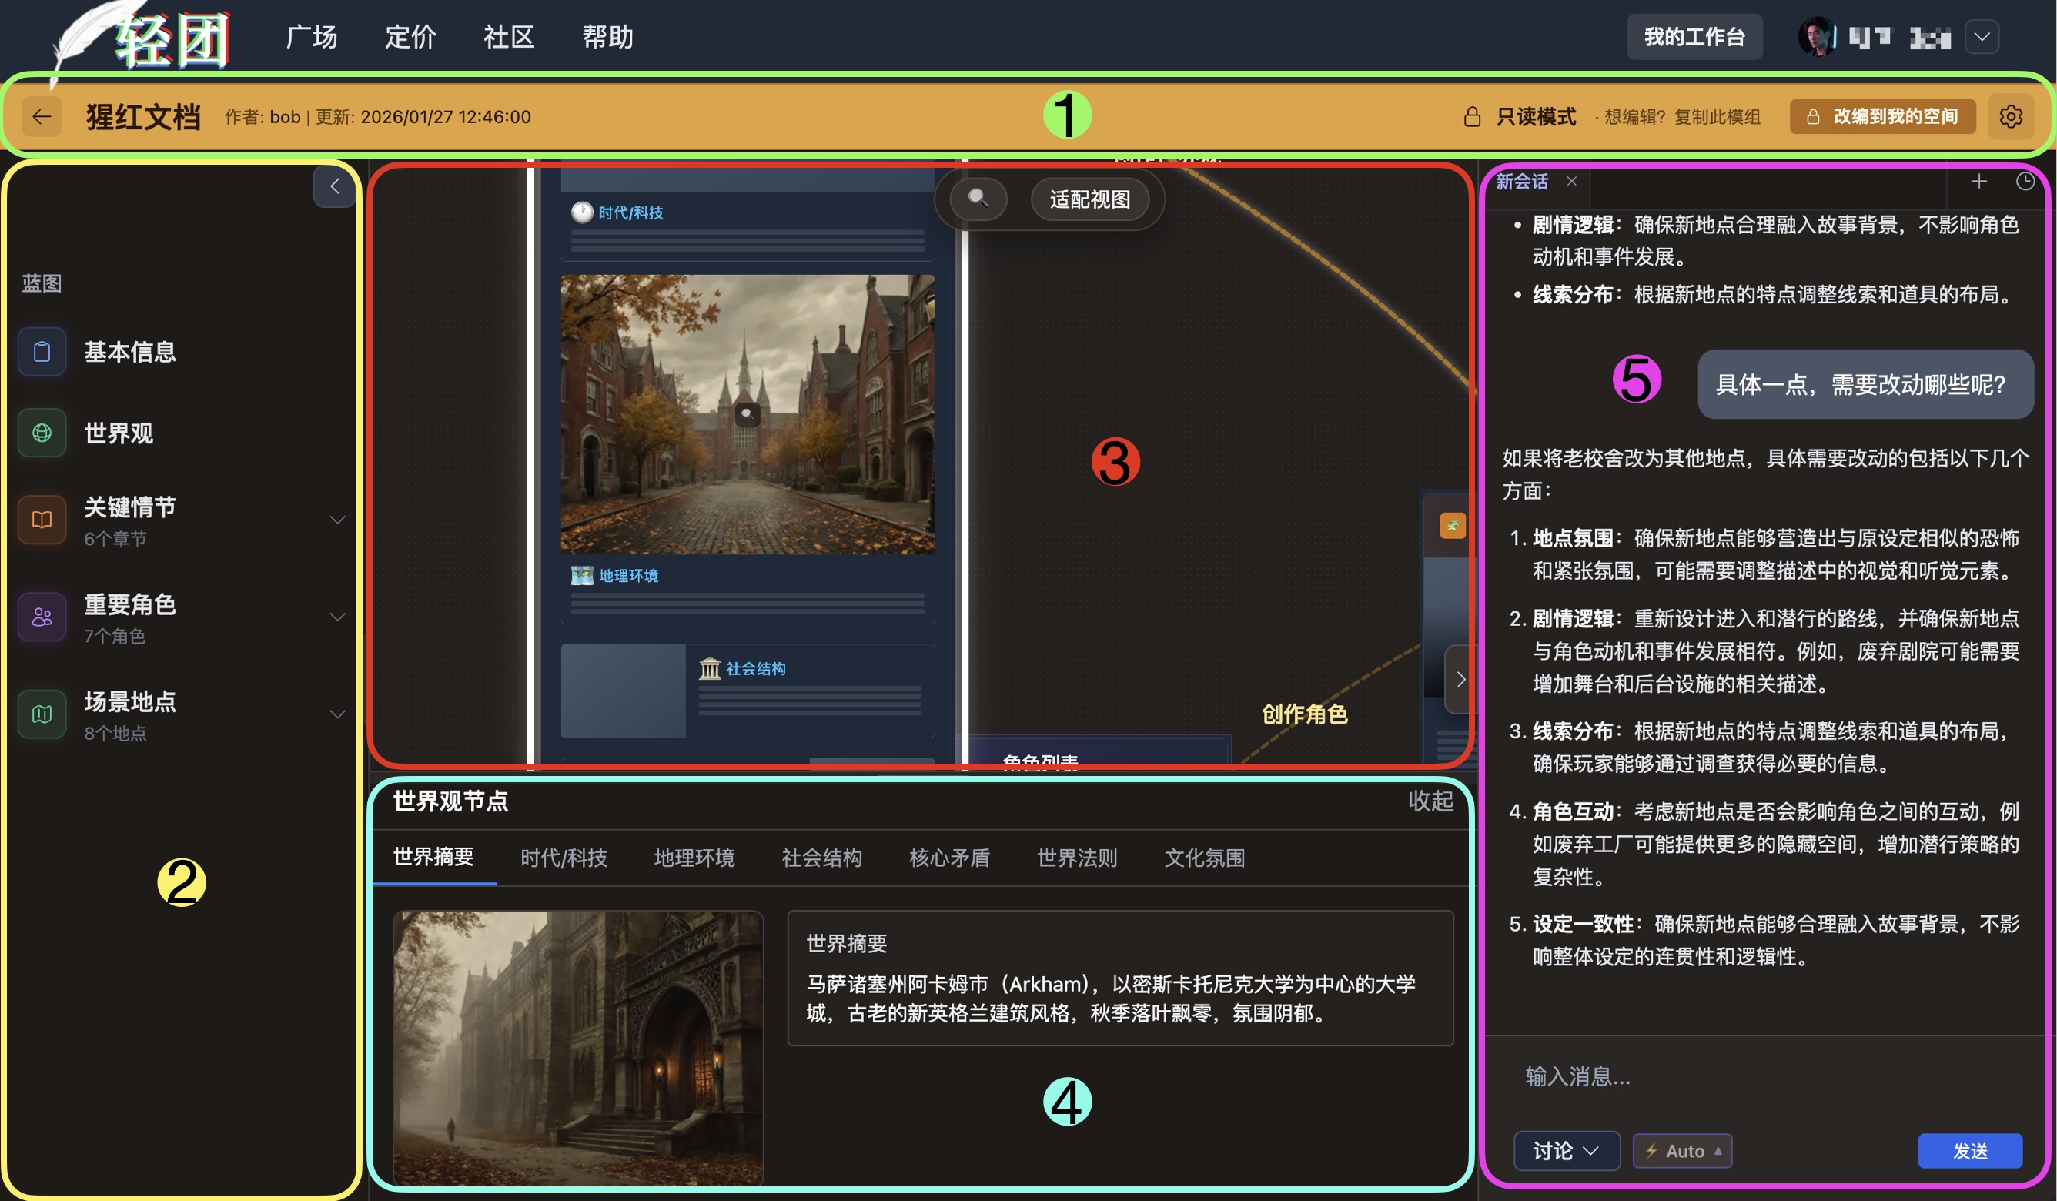The width and height of the screenshot is (2057, 1201).
Task: Click the back arrow beside 猩红文档
Action: (42, 117)
